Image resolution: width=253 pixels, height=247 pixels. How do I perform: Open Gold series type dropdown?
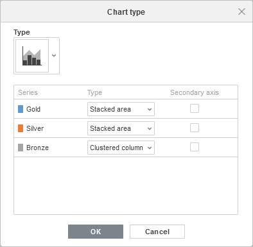pos(121,109)
